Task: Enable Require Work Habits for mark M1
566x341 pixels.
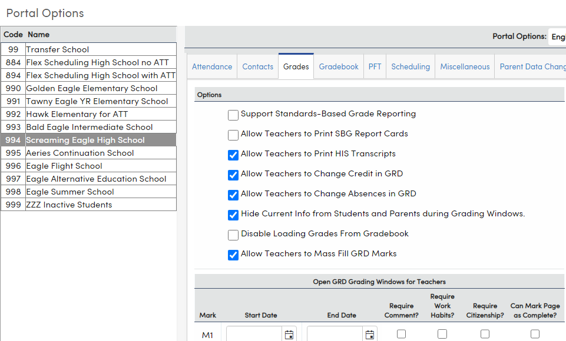Action: [x=442, y=334]
